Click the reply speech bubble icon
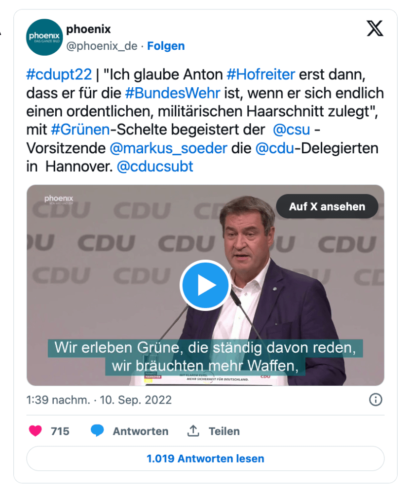The height and width of the screenshot is (504, 411). coord(97,431)
